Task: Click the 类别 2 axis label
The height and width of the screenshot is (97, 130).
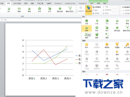Action: pos(44,78)
